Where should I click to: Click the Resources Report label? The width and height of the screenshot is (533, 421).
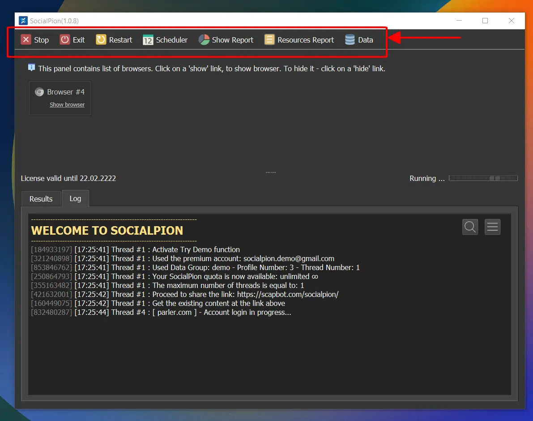[306, 40]
